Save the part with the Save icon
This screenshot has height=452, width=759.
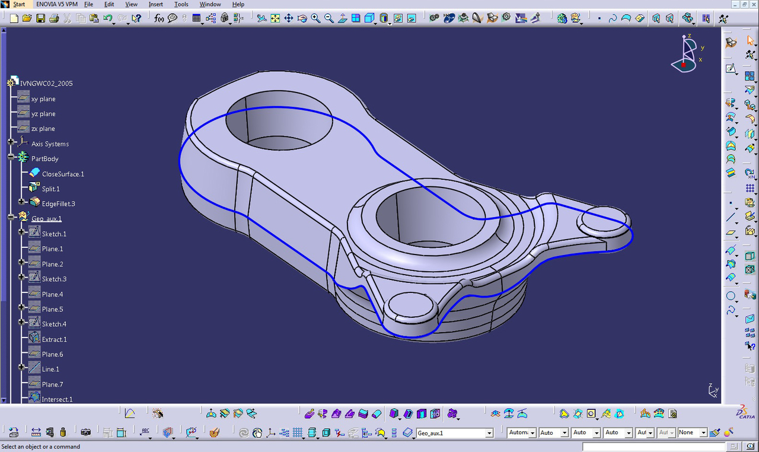point(40,18)
